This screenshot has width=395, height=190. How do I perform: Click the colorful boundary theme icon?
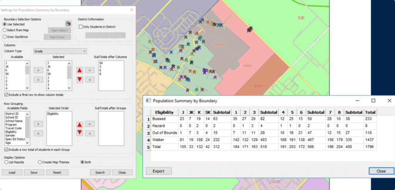68,24
